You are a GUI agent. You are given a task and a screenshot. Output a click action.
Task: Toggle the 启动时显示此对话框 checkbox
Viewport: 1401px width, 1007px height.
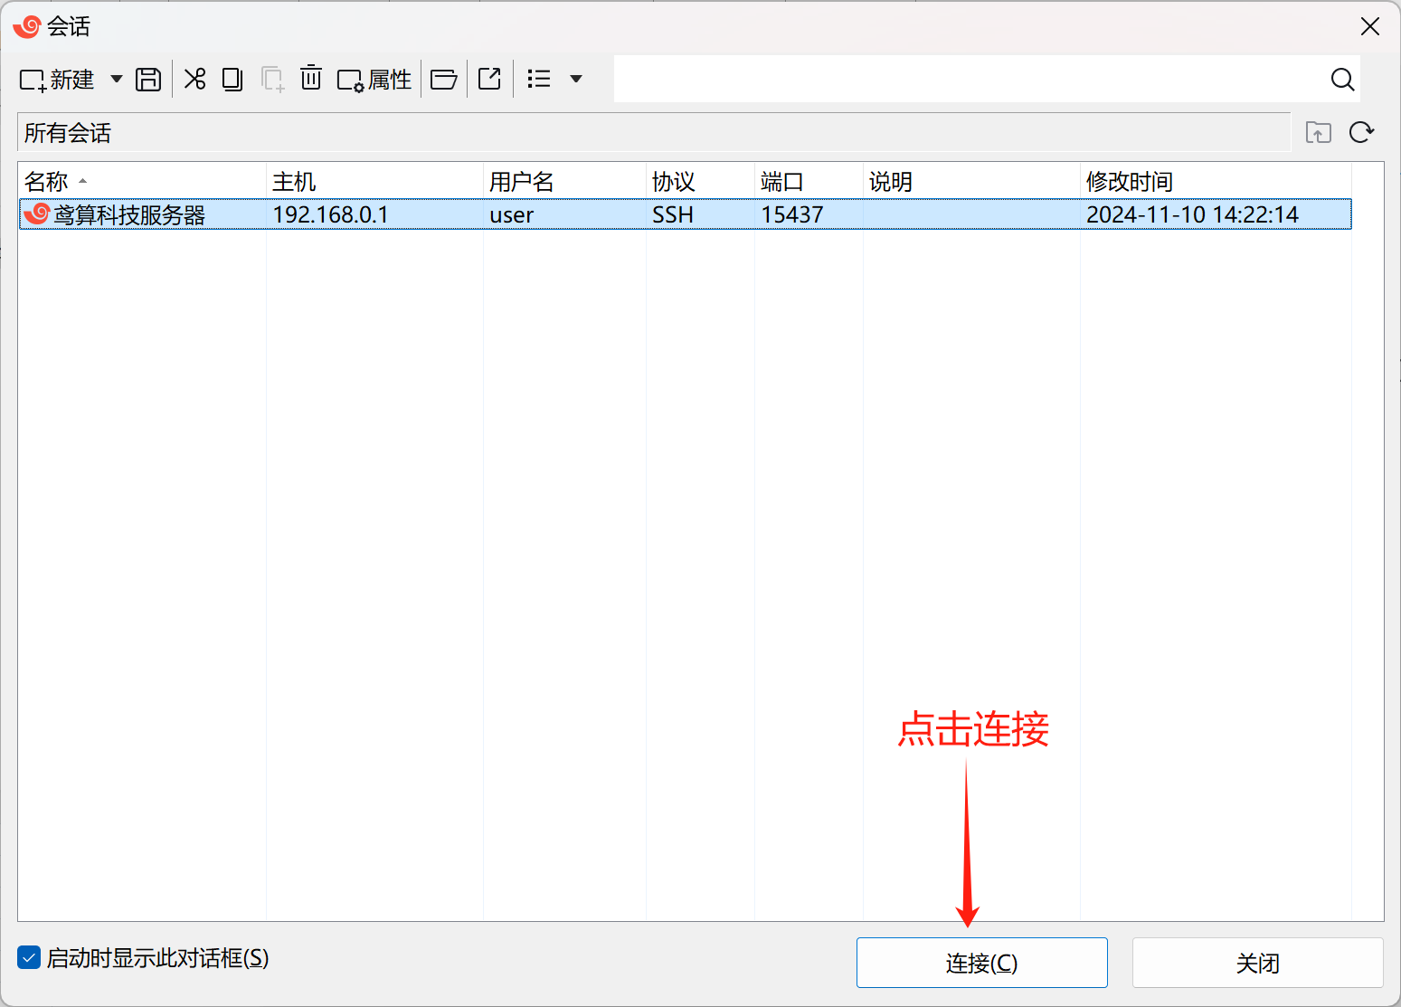pos(29,957)
